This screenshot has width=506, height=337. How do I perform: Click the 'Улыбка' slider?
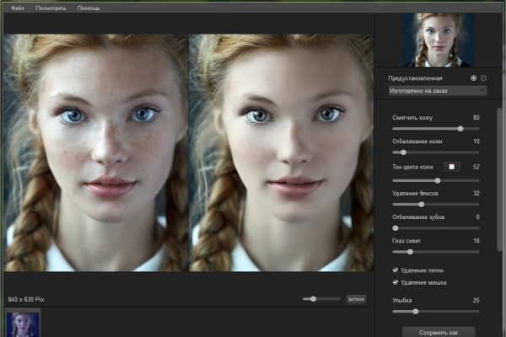tap(415, 312)
